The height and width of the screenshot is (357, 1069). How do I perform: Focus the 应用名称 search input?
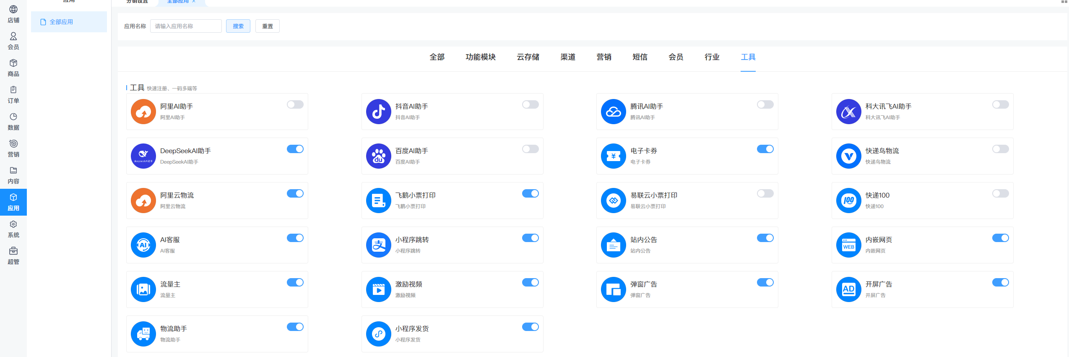[186, 26]
